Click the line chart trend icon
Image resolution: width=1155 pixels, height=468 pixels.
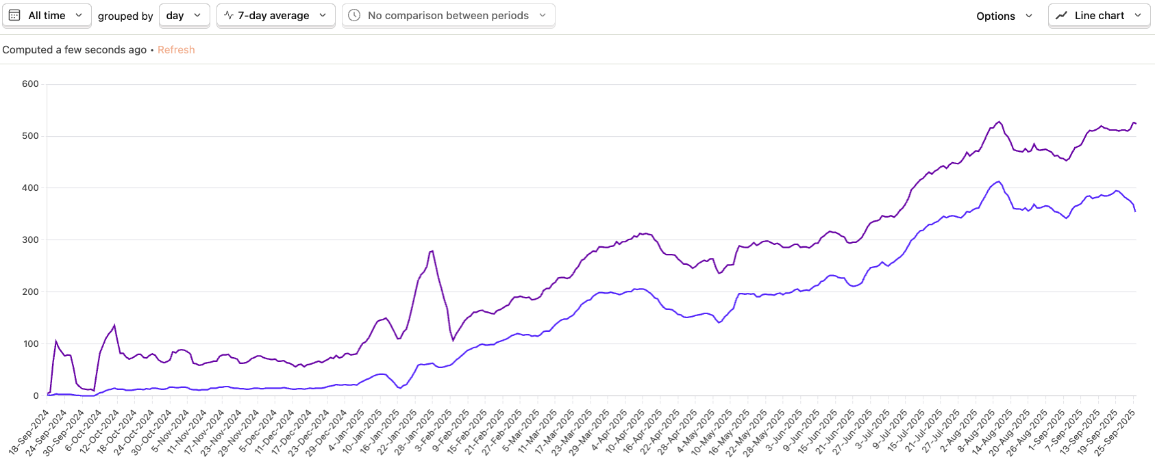[x=1061, y=15]
